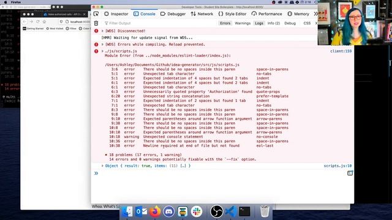Open the client:159 source link
Image resolution: width=392 pixels, height=220 pixels.
(x=341, y=51)
